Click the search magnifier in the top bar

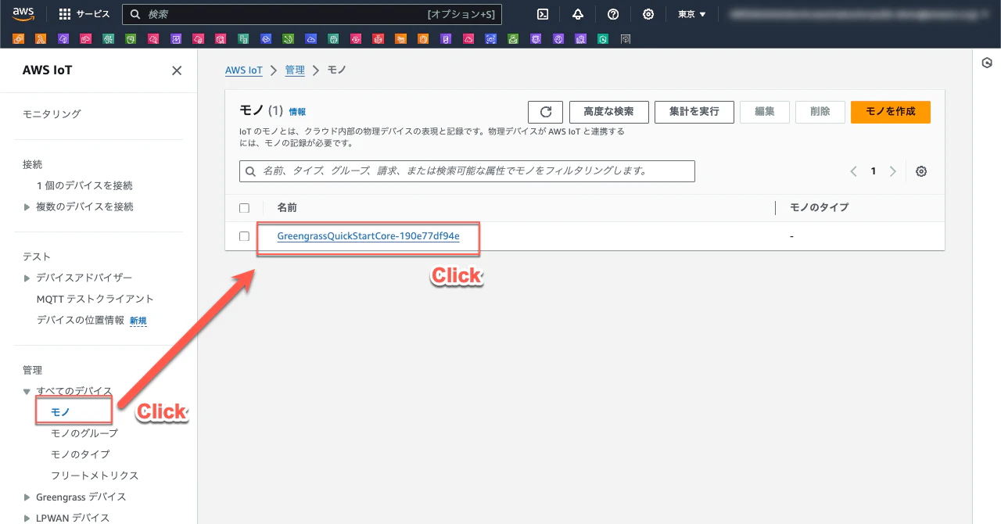click(x=135, y=14)
